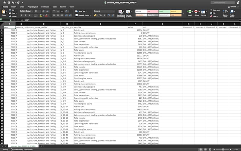Decrease decimal places

pyautogui.click(x=113, y=15)
